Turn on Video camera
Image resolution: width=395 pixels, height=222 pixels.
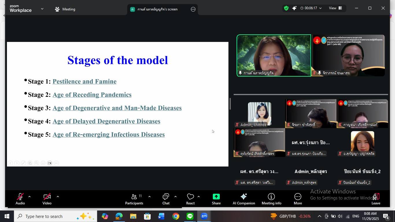47,199
